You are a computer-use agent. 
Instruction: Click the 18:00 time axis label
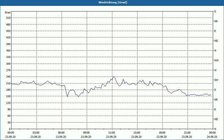coord(162,133)
